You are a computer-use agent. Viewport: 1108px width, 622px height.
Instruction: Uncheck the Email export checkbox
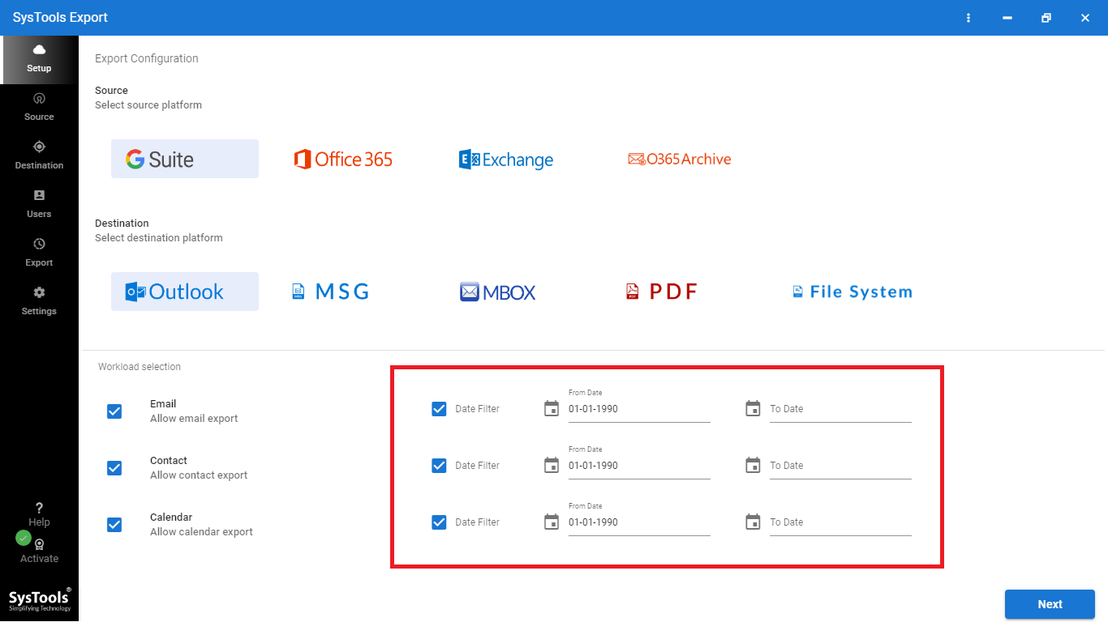pyautogui.click(x=114, y=411)
